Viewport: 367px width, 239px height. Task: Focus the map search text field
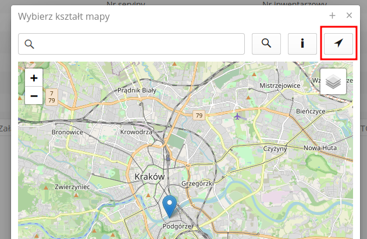[131, 44]
